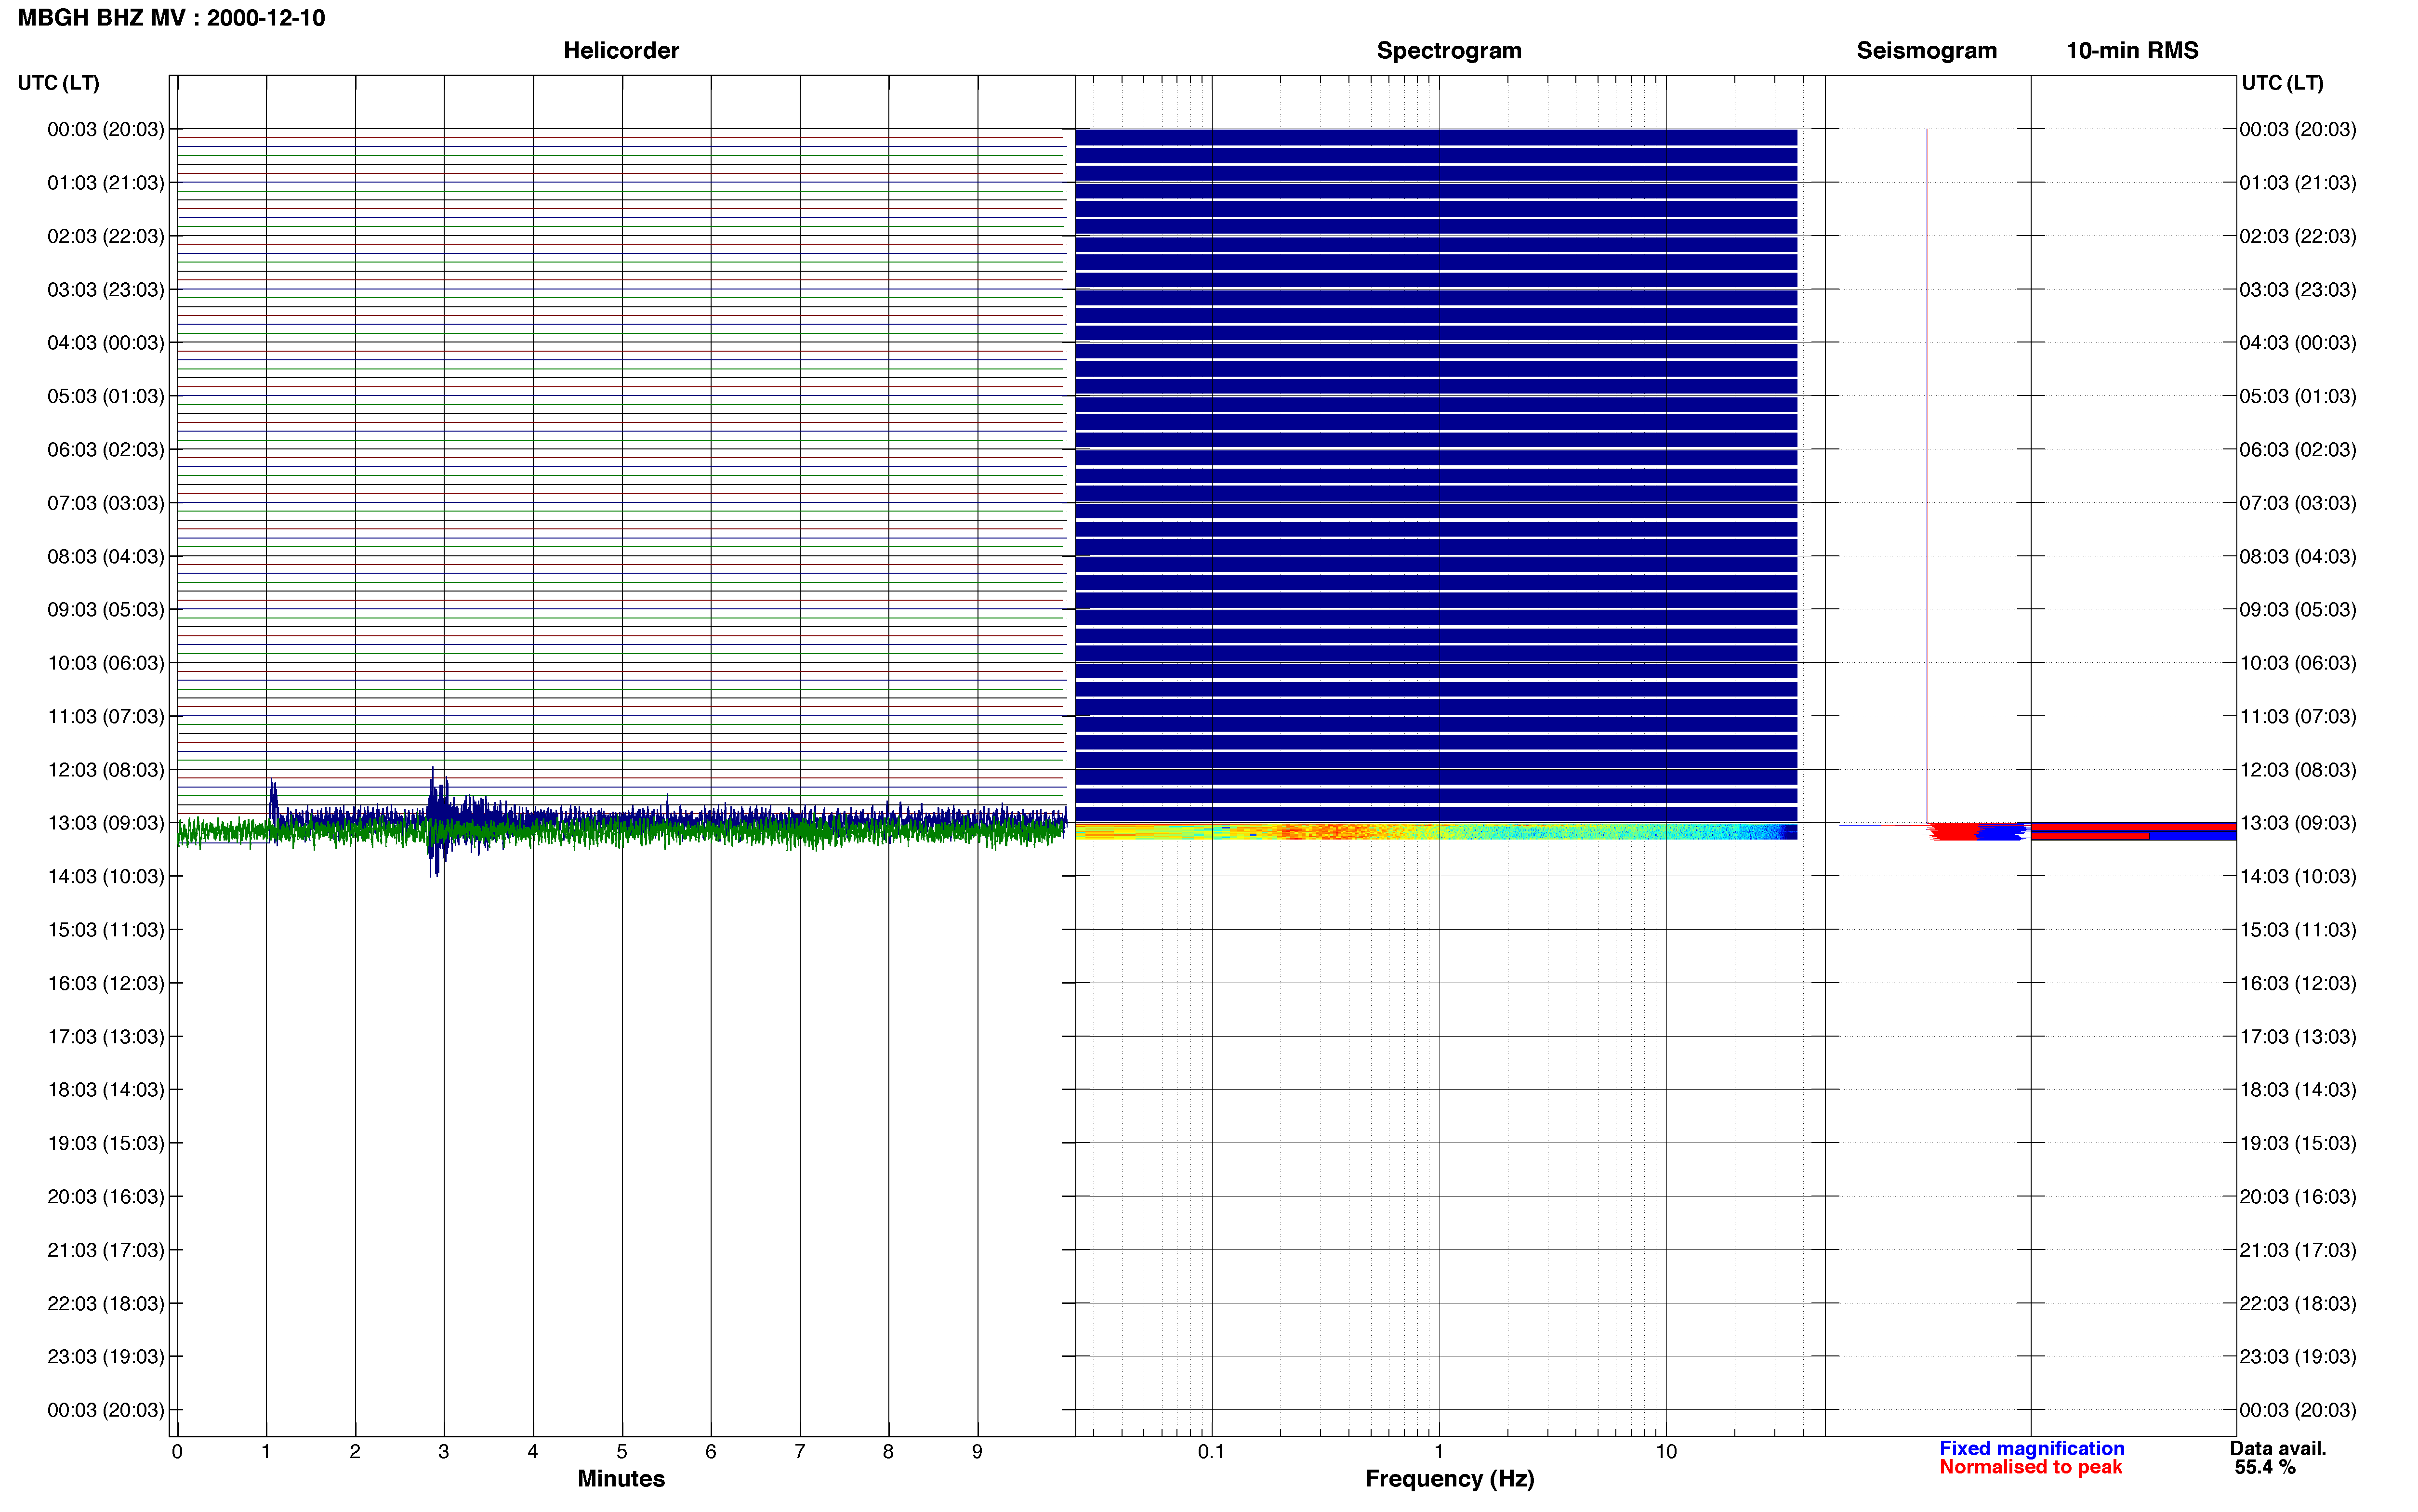Click the 0 tick on the Minutes axis
The height and width of the screenshot is (1512, 2418).
(x=177, y=1451)
